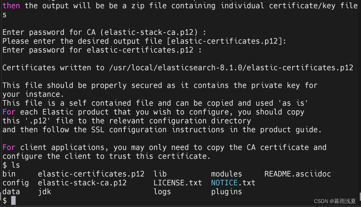
Task: Click magenta 'For' before 'each Elastic product'
Action: point(9,112)
